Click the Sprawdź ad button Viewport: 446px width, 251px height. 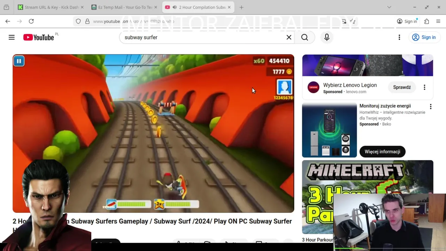[402, 88]
